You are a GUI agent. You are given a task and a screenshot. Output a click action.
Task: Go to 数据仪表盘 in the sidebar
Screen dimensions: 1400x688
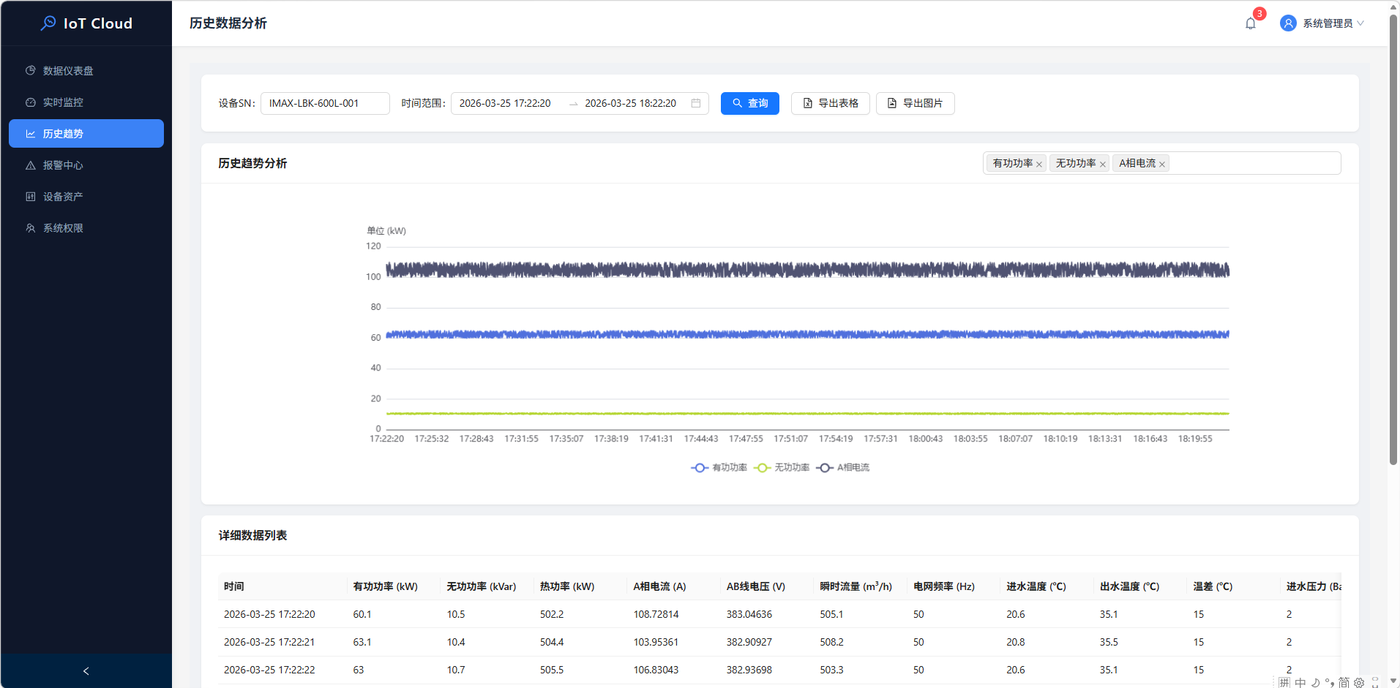click(68, 71)
